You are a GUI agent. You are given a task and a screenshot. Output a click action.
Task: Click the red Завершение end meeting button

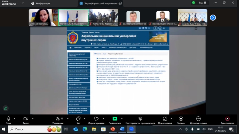(227, 119)
